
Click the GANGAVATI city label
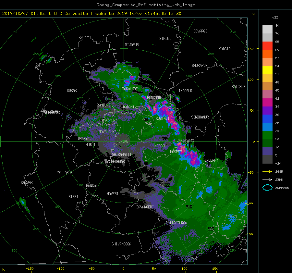tap(185, 140)
